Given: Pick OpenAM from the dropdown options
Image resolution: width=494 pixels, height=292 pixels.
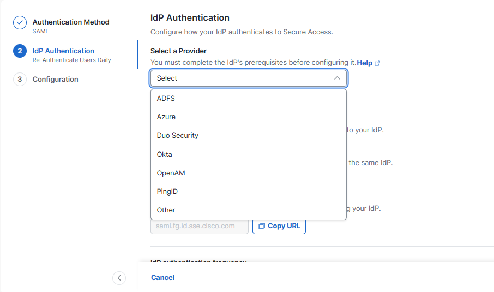Looking at the screenshot, I should (171, 173).
